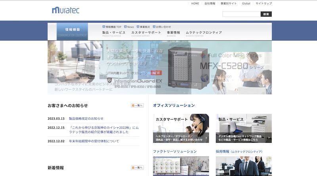The height and width of the screenshot is (176, 317).
Task: Open the factory solution screenshot thumbnail
Action: pos(181,166)
